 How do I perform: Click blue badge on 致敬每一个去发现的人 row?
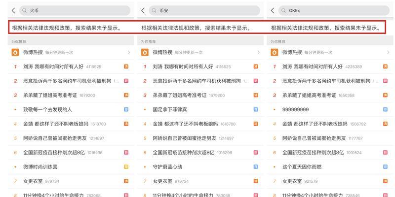pyautogui.click(x=126, y=109)
